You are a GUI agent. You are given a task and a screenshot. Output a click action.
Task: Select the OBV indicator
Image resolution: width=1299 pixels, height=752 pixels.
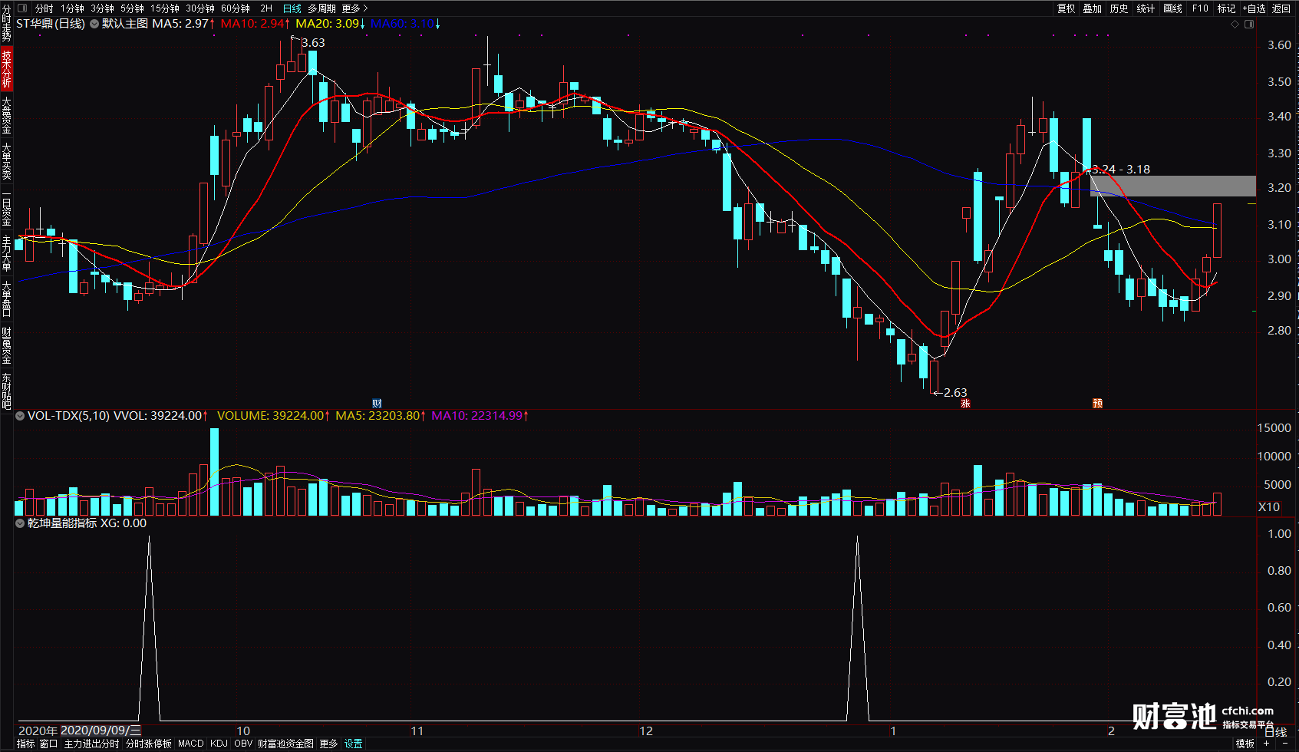point(243,744)
